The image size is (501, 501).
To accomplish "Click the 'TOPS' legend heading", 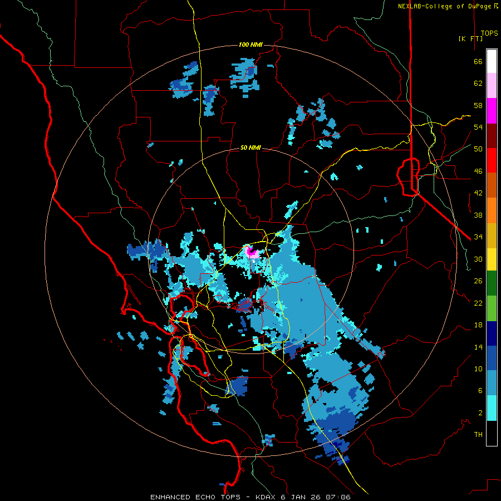I will (x=489, y=33).
